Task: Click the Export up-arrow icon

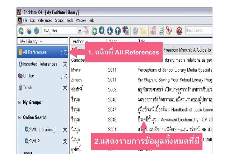Action: (118, 31)
